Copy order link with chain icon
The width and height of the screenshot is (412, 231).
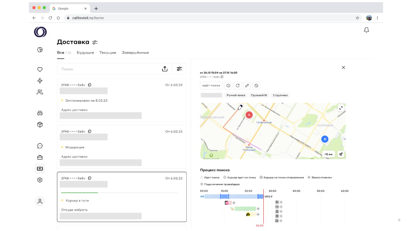tap(247, 86)
